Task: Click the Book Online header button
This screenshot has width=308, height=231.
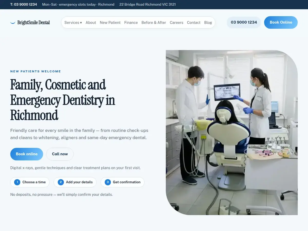Action: point(281,22)
